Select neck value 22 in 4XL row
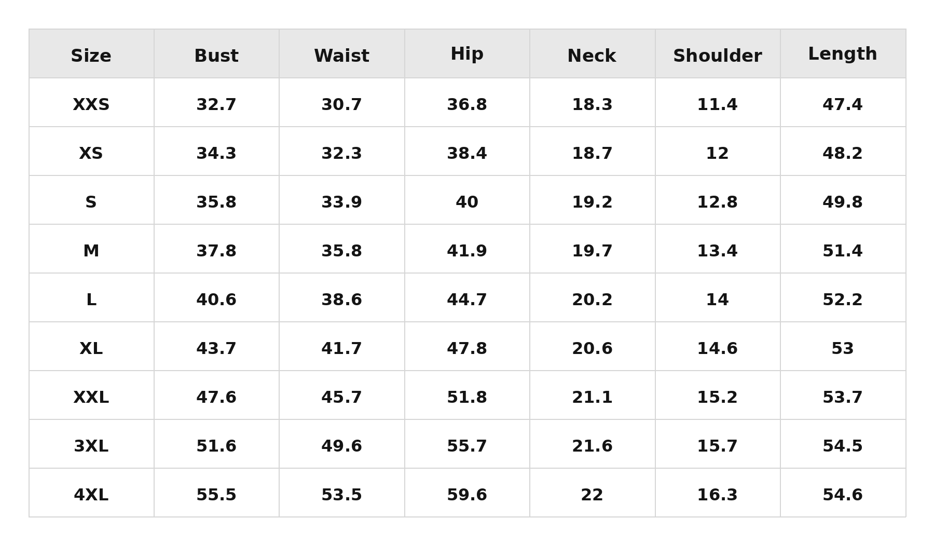Screen dimensions: 934x545 (x=592, y=495)
